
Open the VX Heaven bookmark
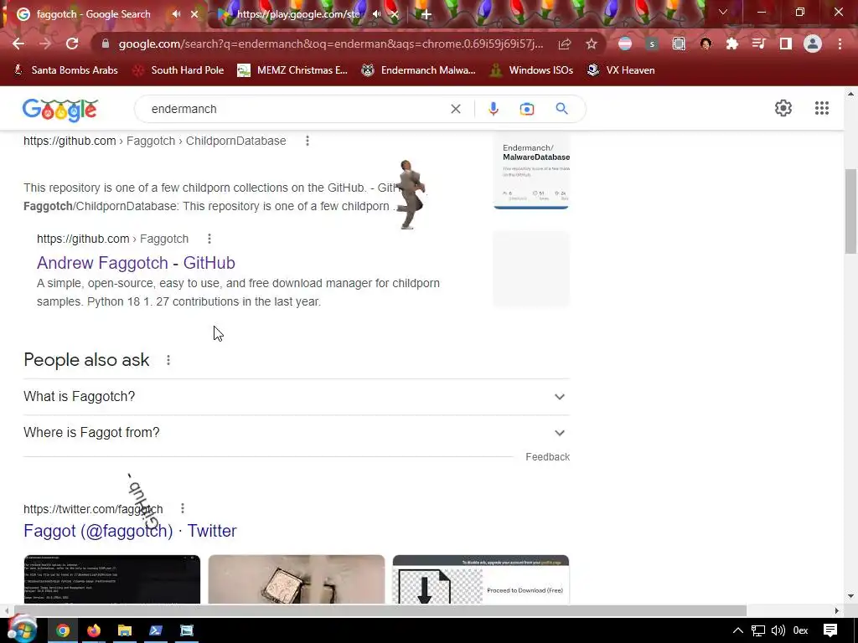[621, 70]
